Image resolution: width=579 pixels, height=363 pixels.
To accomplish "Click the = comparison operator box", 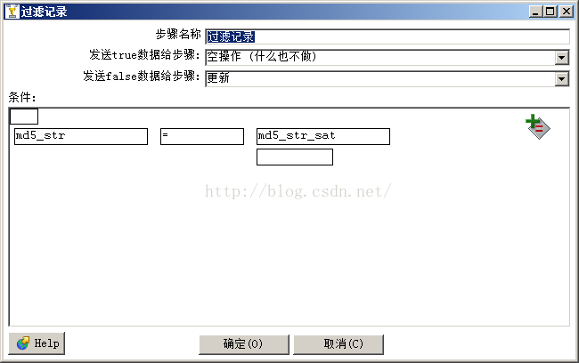I will pyautogui.click(x=202, y=136).
